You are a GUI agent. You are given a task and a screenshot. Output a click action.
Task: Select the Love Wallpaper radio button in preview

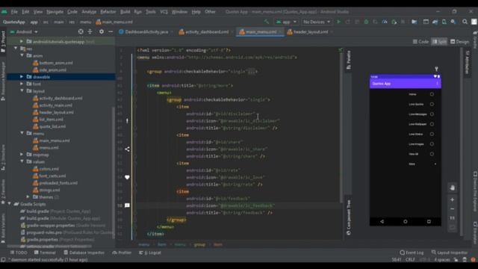click(x=432, y=124)
